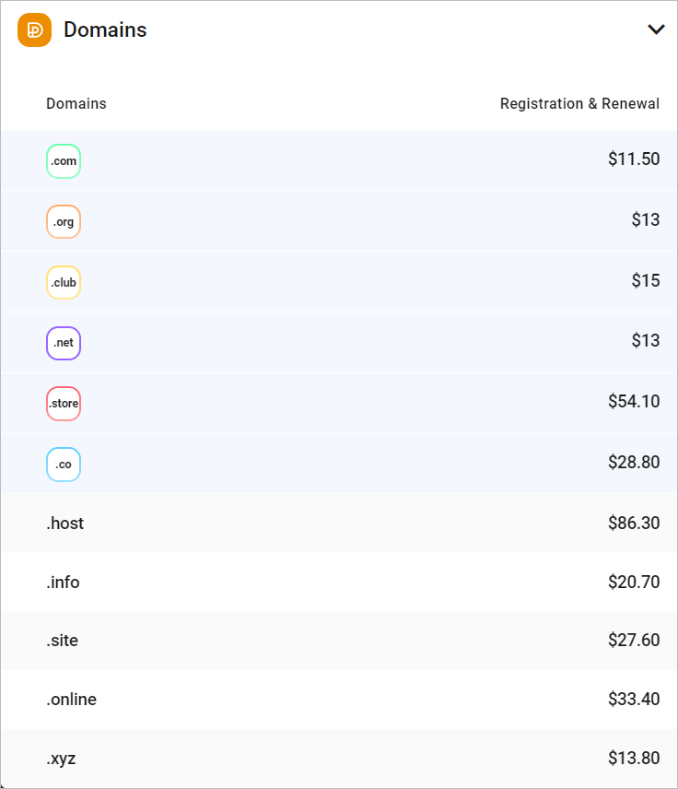678x789 pixels.
Task: Click the $33.40 price for .online
Action: pos(634,700)
